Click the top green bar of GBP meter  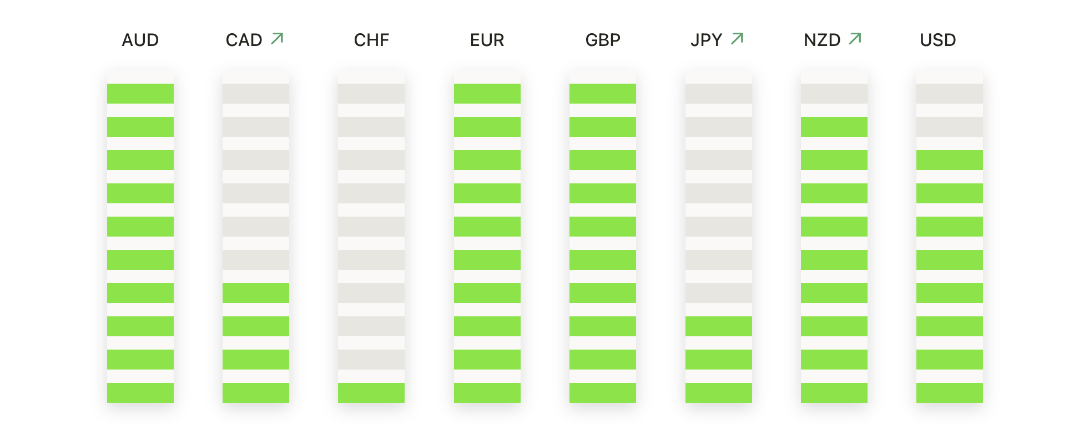(603, 94)
